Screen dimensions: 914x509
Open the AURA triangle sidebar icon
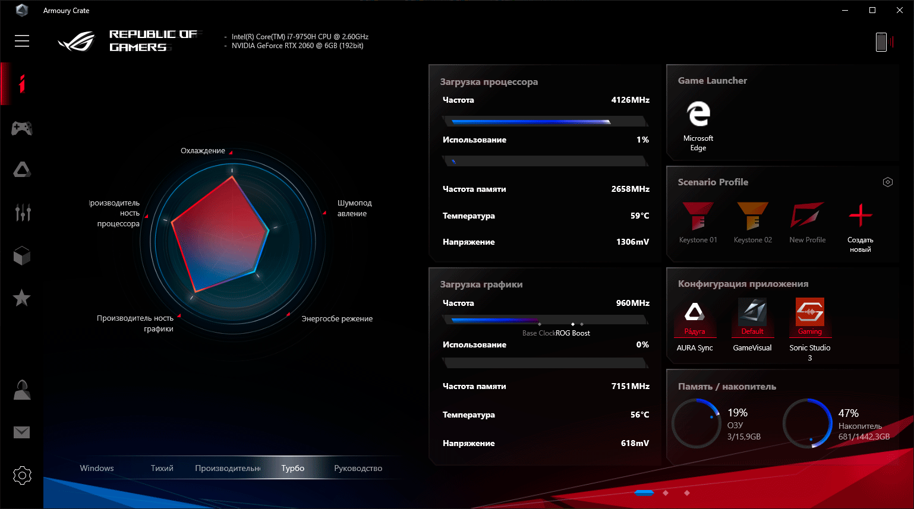pos(22,170)
